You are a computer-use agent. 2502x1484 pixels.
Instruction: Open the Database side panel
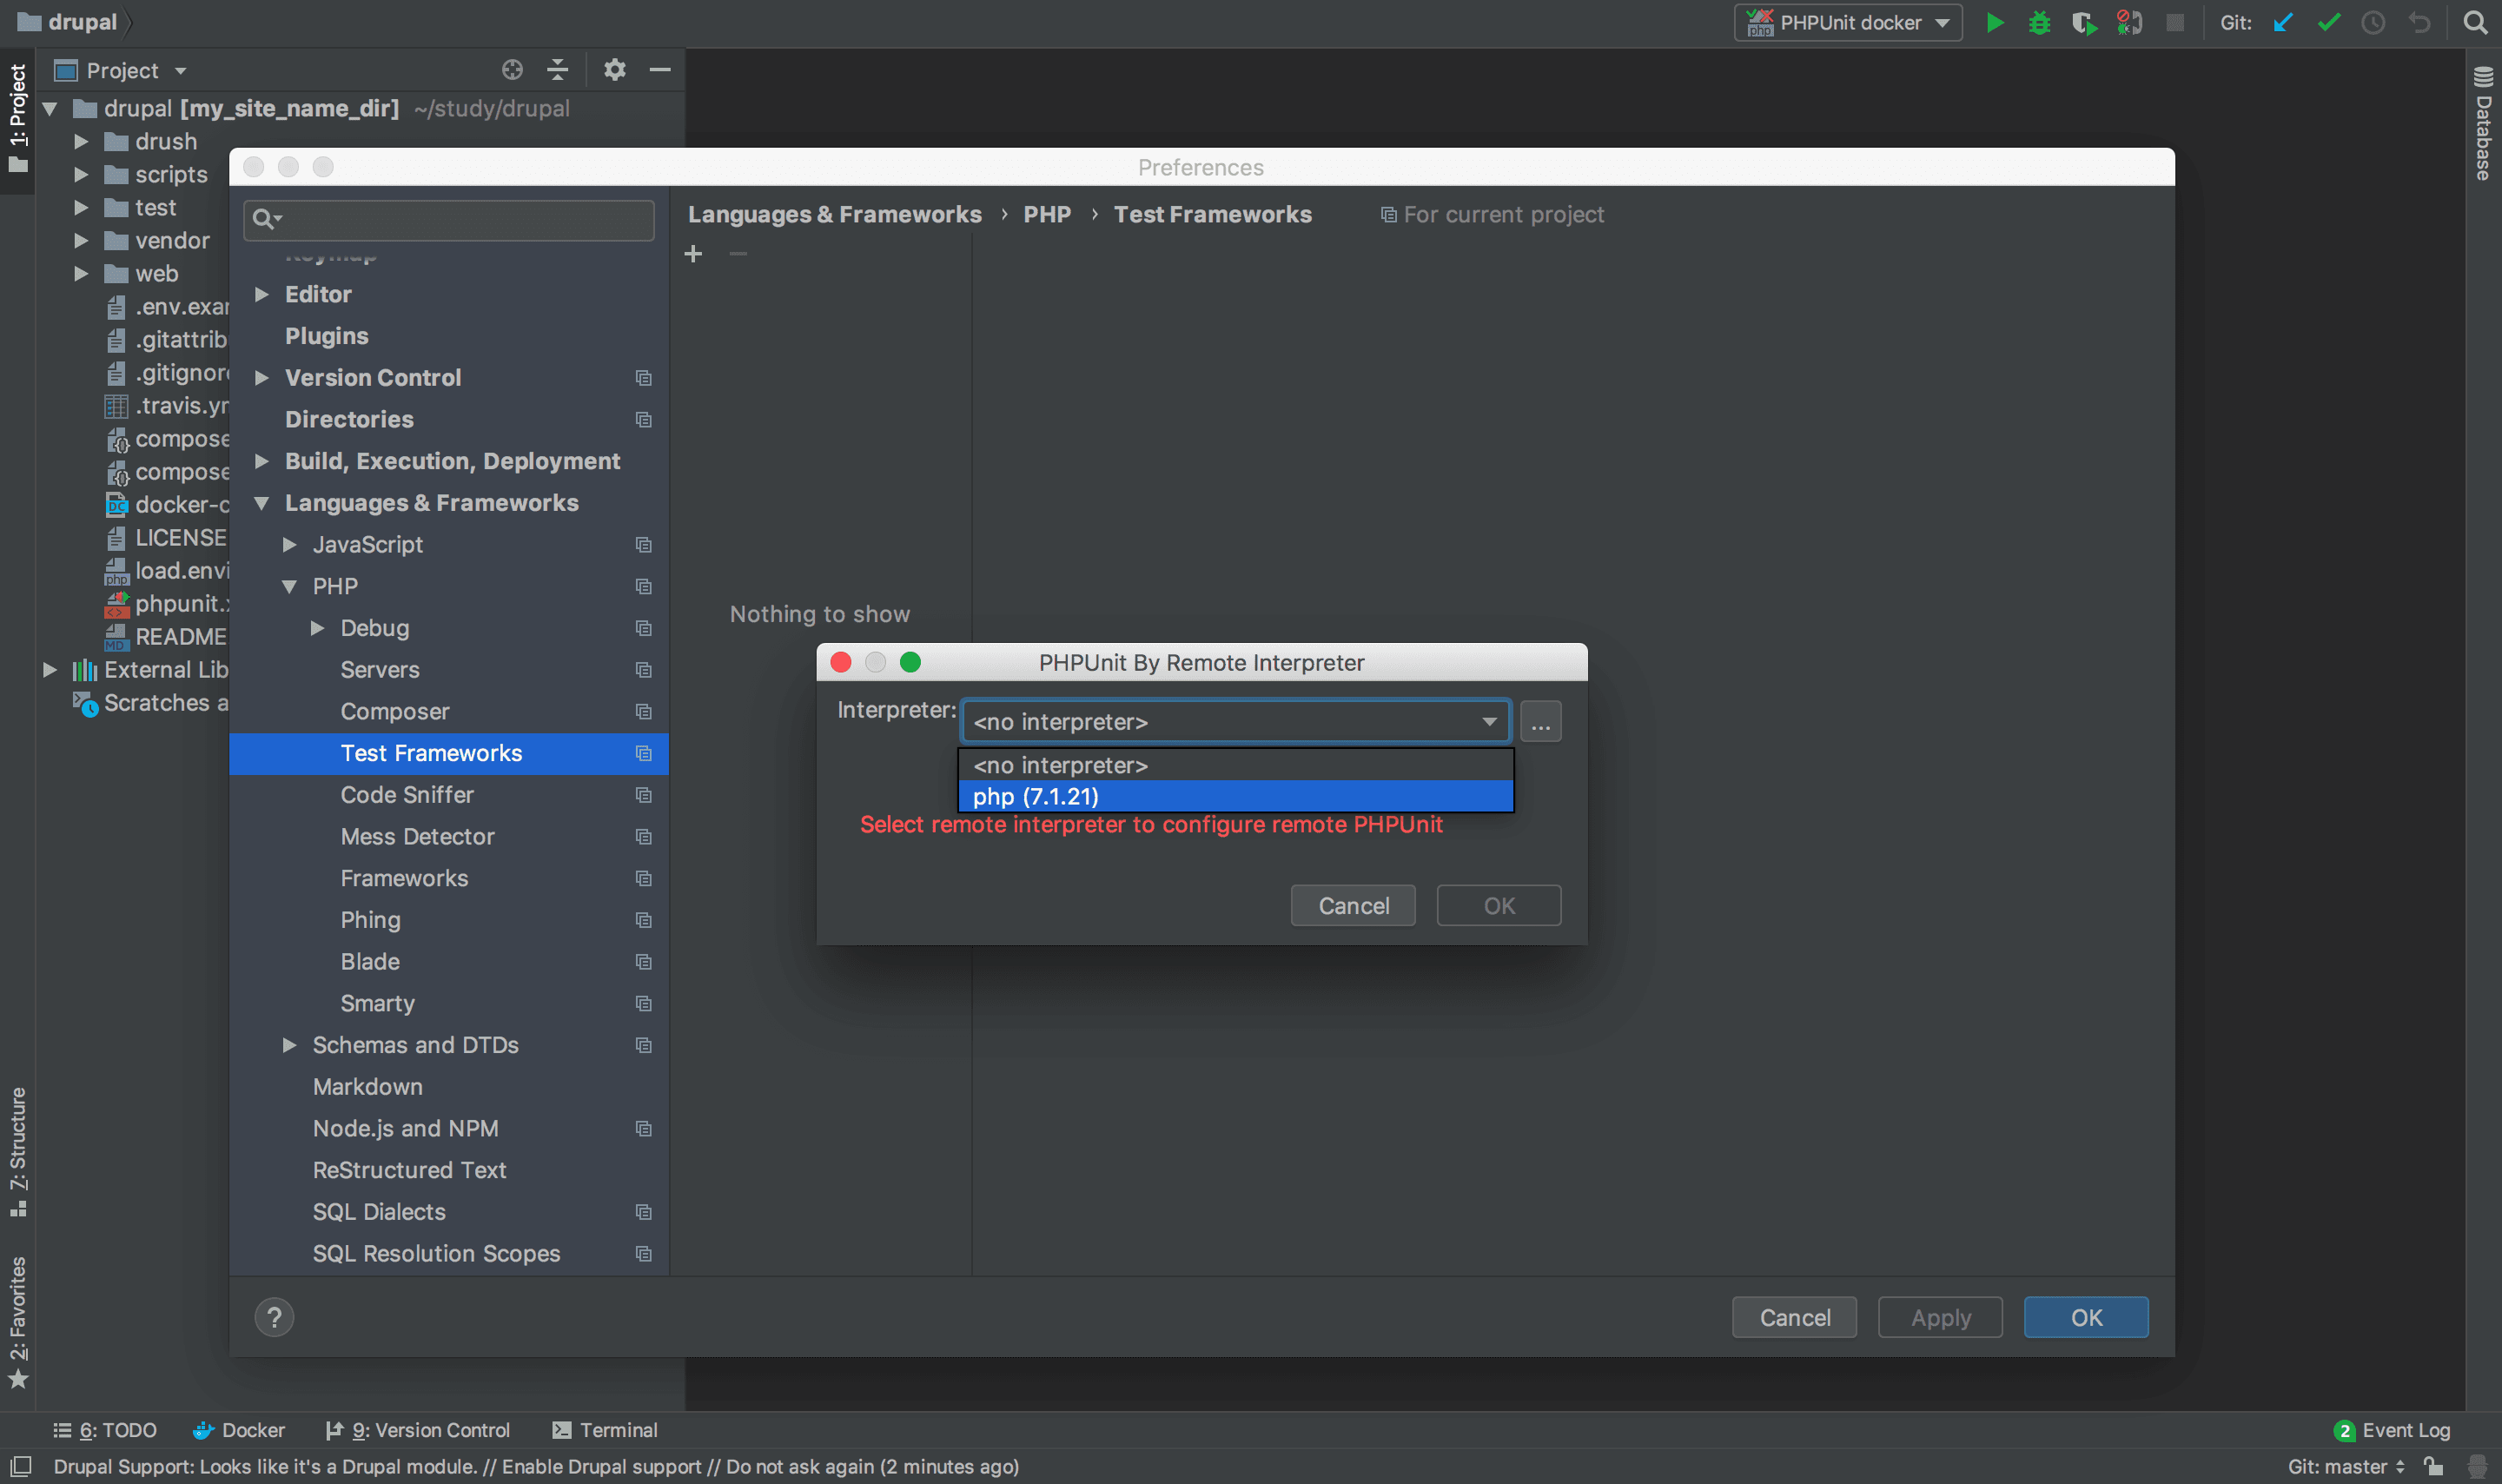click(2483, 123)
